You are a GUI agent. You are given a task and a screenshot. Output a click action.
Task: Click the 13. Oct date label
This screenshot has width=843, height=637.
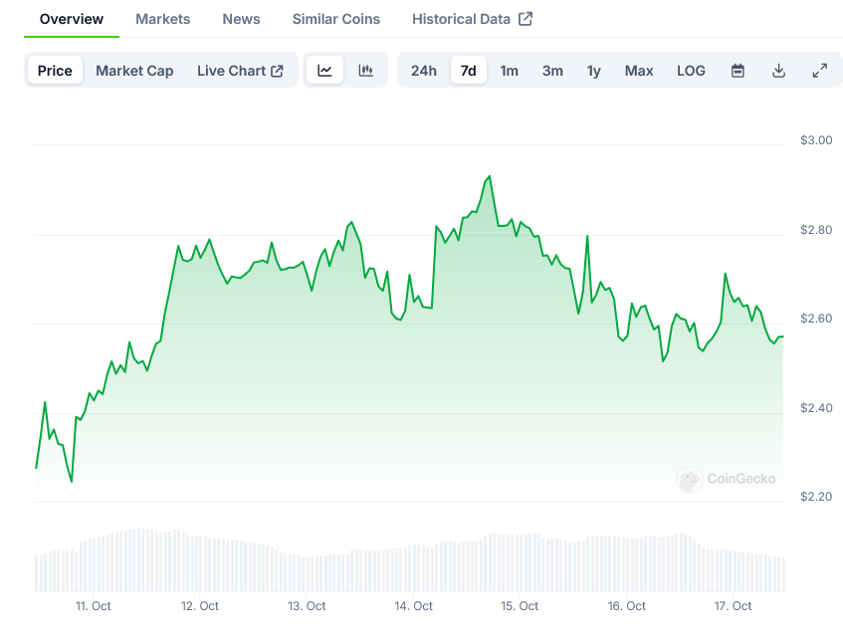(307, 606)
